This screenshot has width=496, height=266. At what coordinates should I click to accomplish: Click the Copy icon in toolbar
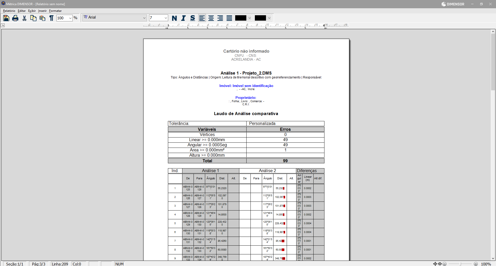(x=33, y=18)
